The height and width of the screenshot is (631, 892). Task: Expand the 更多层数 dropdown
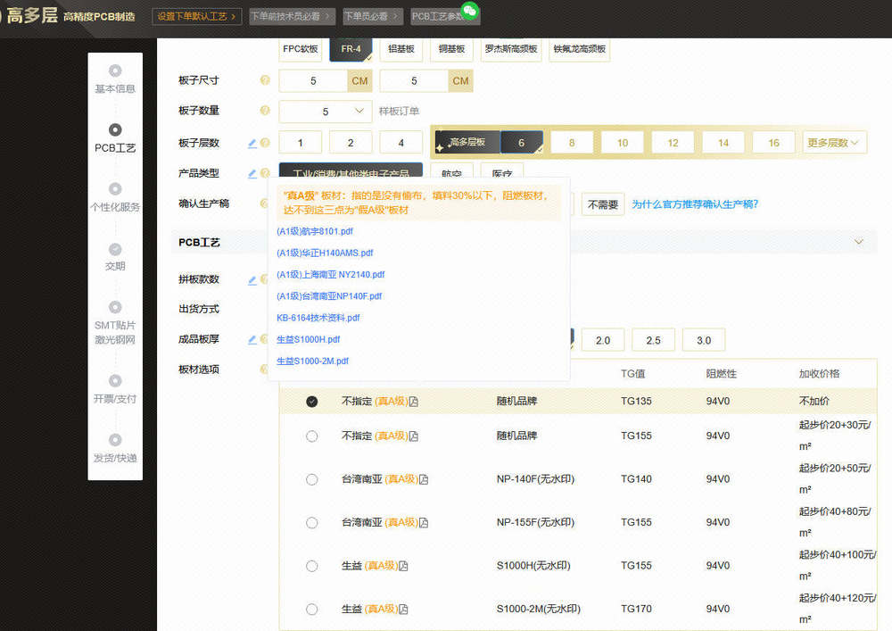pos(835,143)
